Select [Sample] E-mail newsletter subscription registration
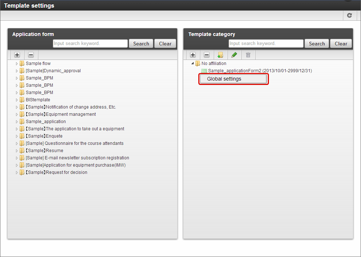 tap(78, 158)
